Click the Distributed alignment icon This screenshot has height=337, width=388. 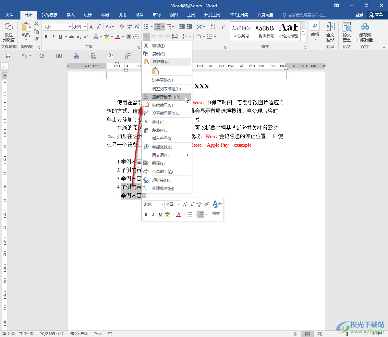[175, 37]
